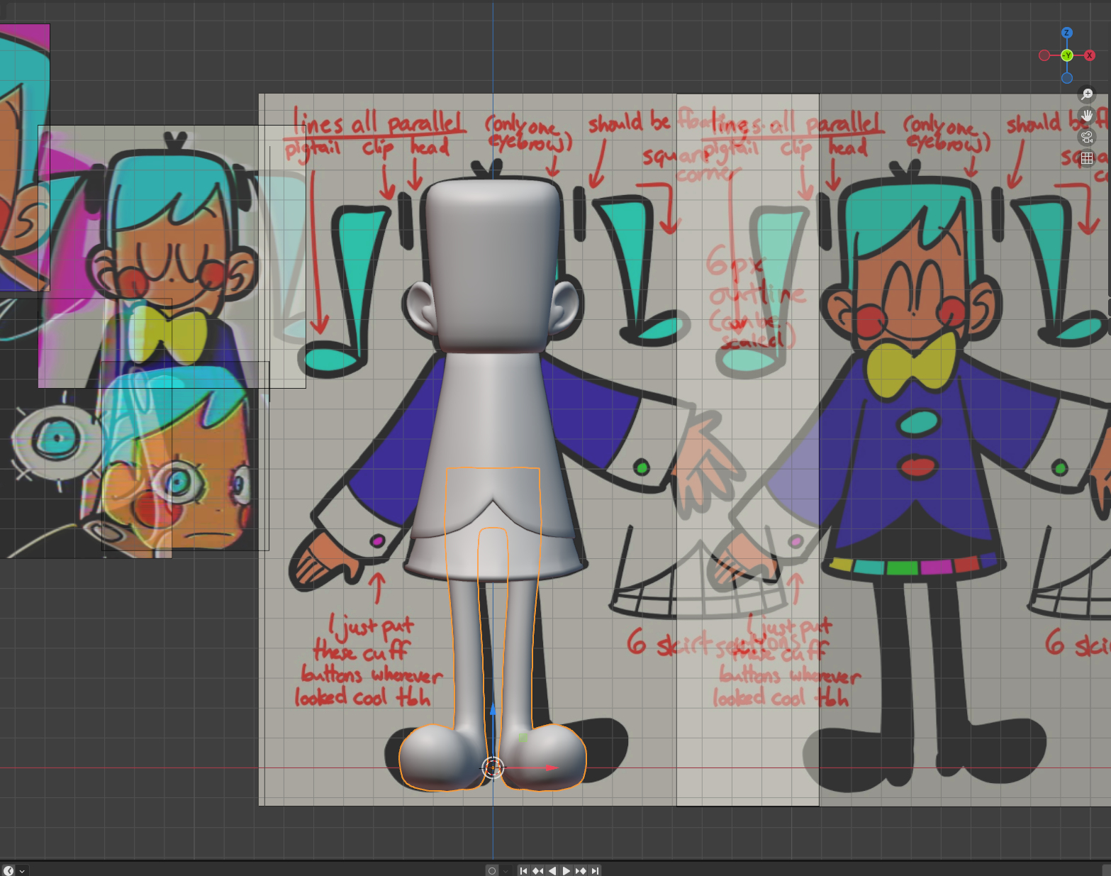The image size is (1111, 876).
Task: Click the red X move gizmo arrow
Action: [550, 767]
